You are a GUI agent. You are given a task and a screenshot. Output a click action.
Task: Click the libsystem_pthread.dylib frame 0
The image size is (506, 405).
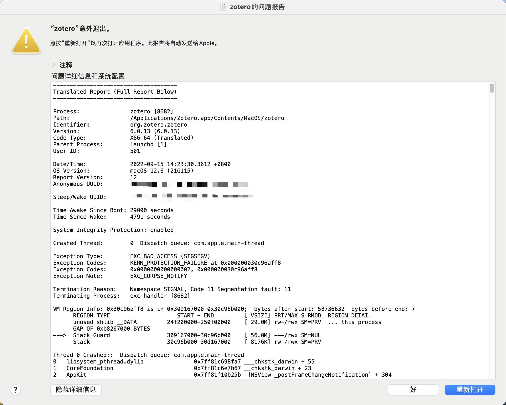click(x=184, y=361)
